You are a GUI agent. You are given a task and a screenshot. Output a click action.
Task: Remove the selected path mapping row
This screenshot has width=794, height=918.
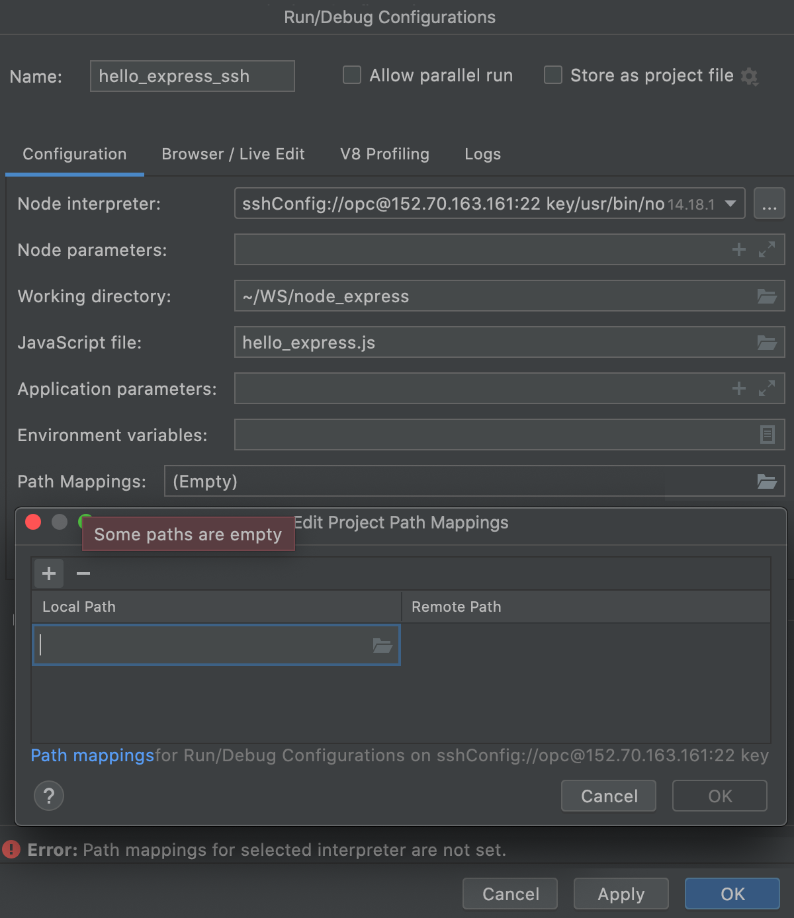coord(83,573)
